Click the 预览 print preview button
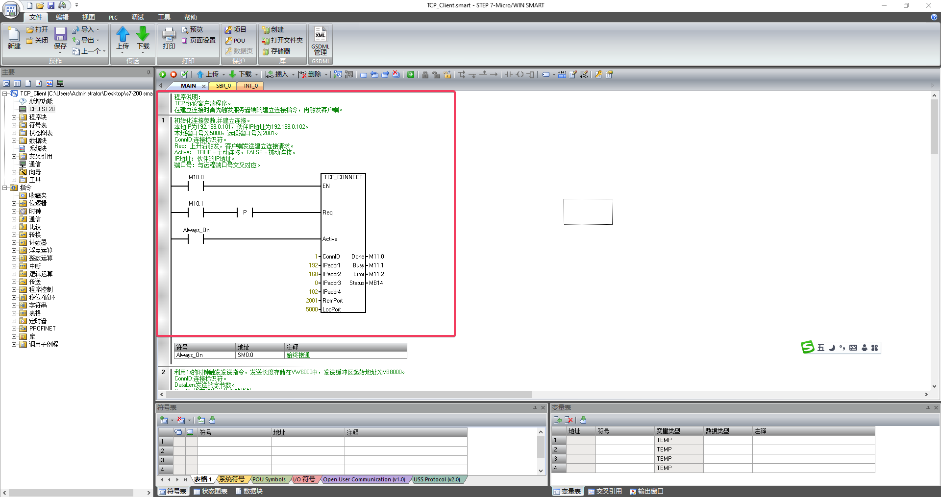Screen dimensions: 941x497 [192, 29]
